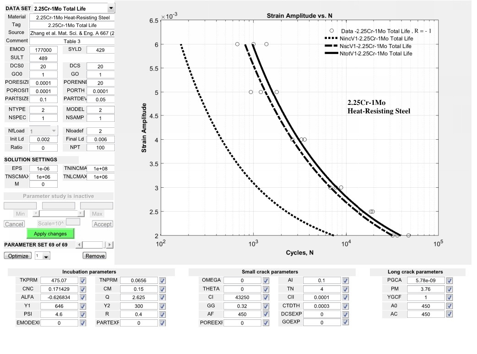Click the EMOD input field
This screenshot has width=477, height=354.
click(43, 50)
